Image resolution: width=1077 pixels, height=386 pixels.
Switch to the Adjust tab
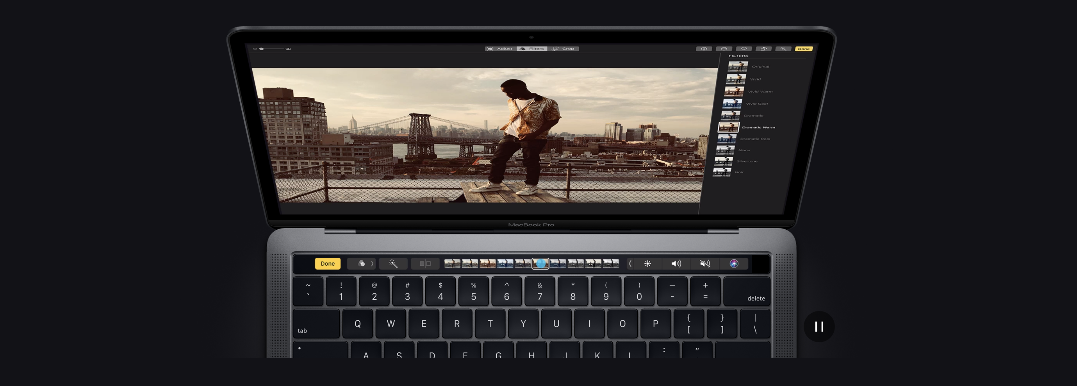point(501,49)
